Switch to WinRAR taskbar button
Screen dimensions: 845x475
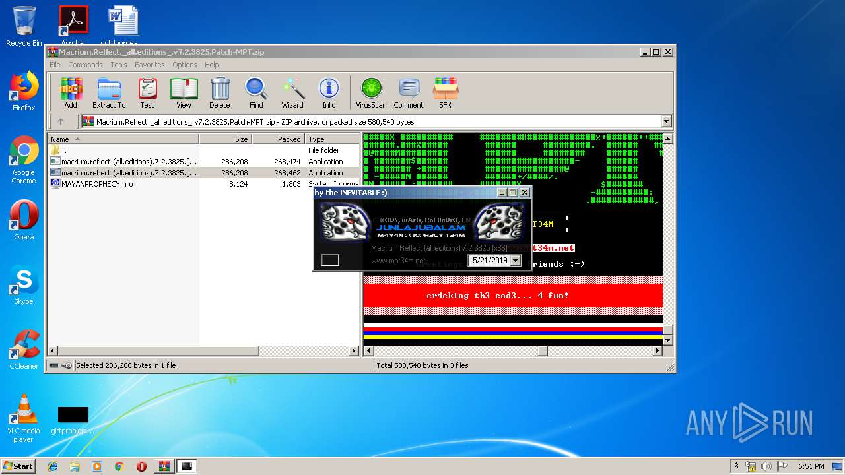tap(164, 466)
